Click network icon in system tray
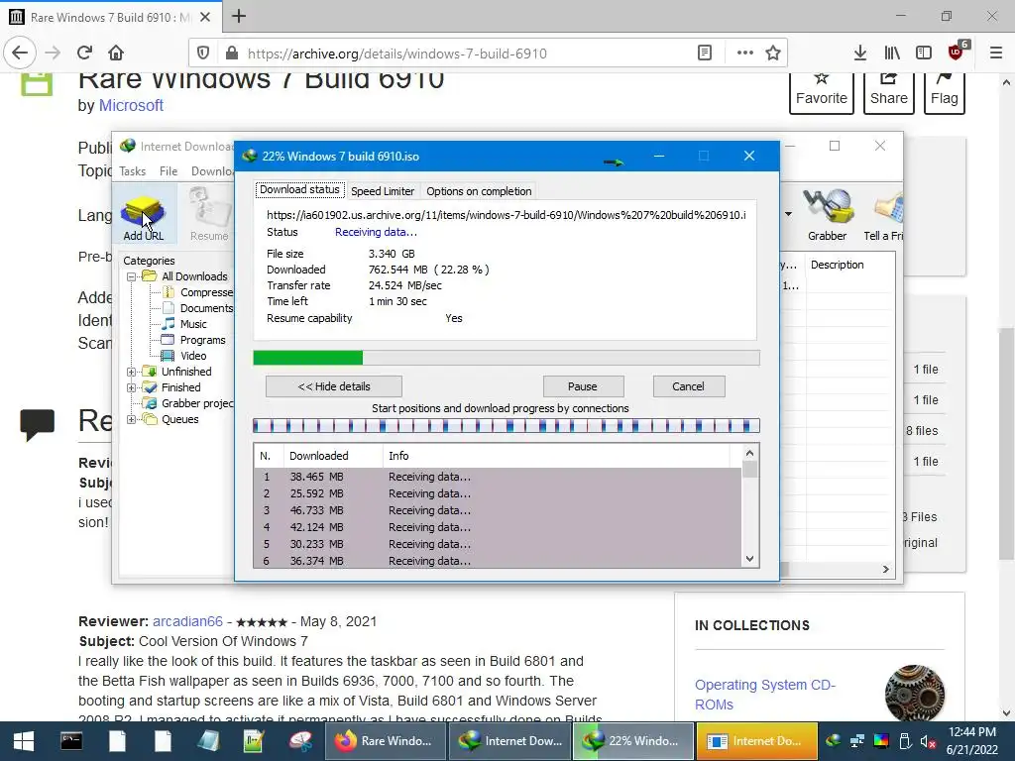 [857, 741]
